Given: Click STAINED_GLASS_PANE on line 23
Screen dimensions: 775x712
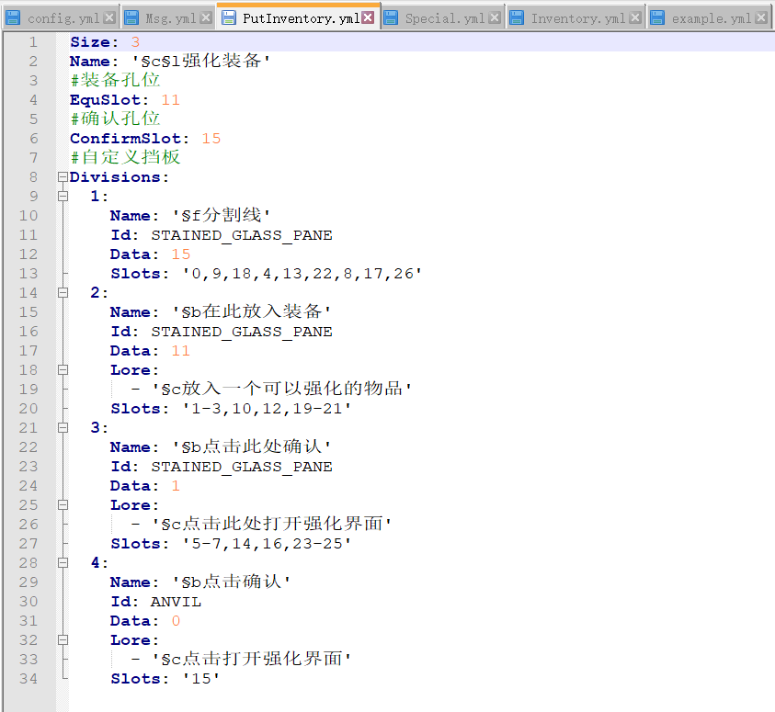Looking at the screenshot, I should point(242,467).
